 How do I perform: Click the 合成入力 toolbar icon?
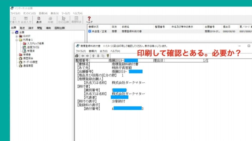point(26,20)
